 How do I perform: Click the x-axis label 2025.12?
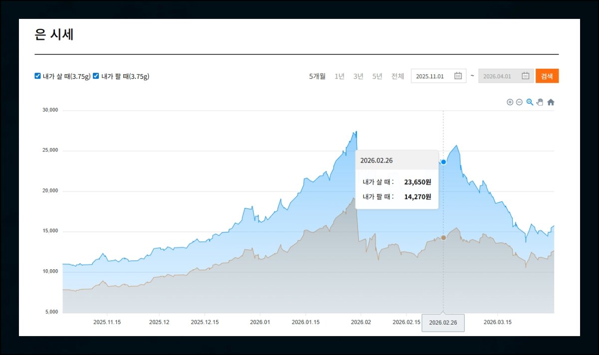click(x=159, y=322)
